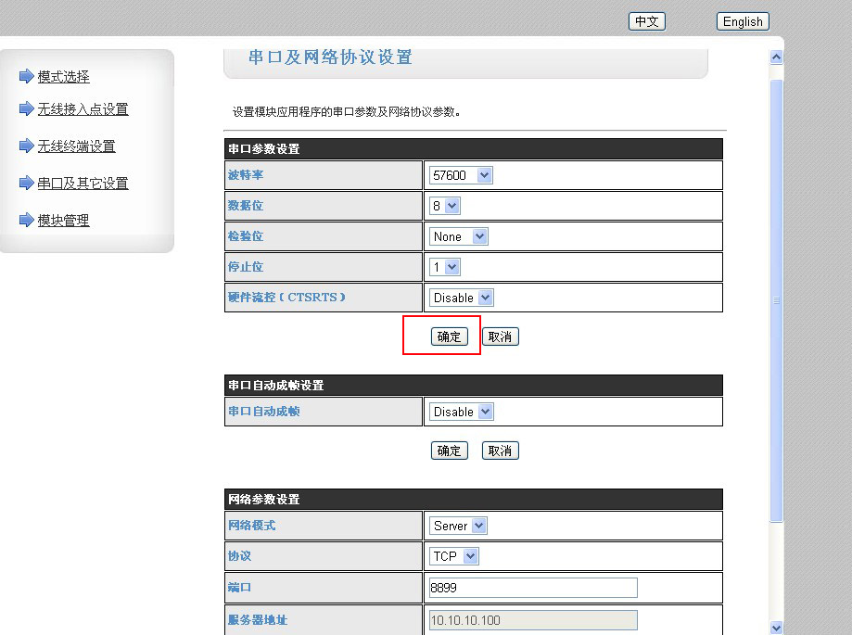
Task: Click the arrow icon beside 模式选择
Action: click(x=26, y=76)
